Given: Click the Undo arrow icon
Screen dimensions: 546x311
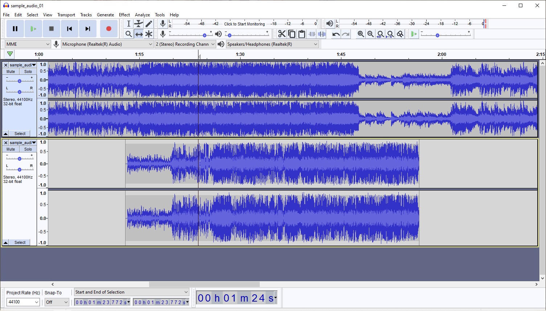Looking at the screenshot, I should 336,34.
